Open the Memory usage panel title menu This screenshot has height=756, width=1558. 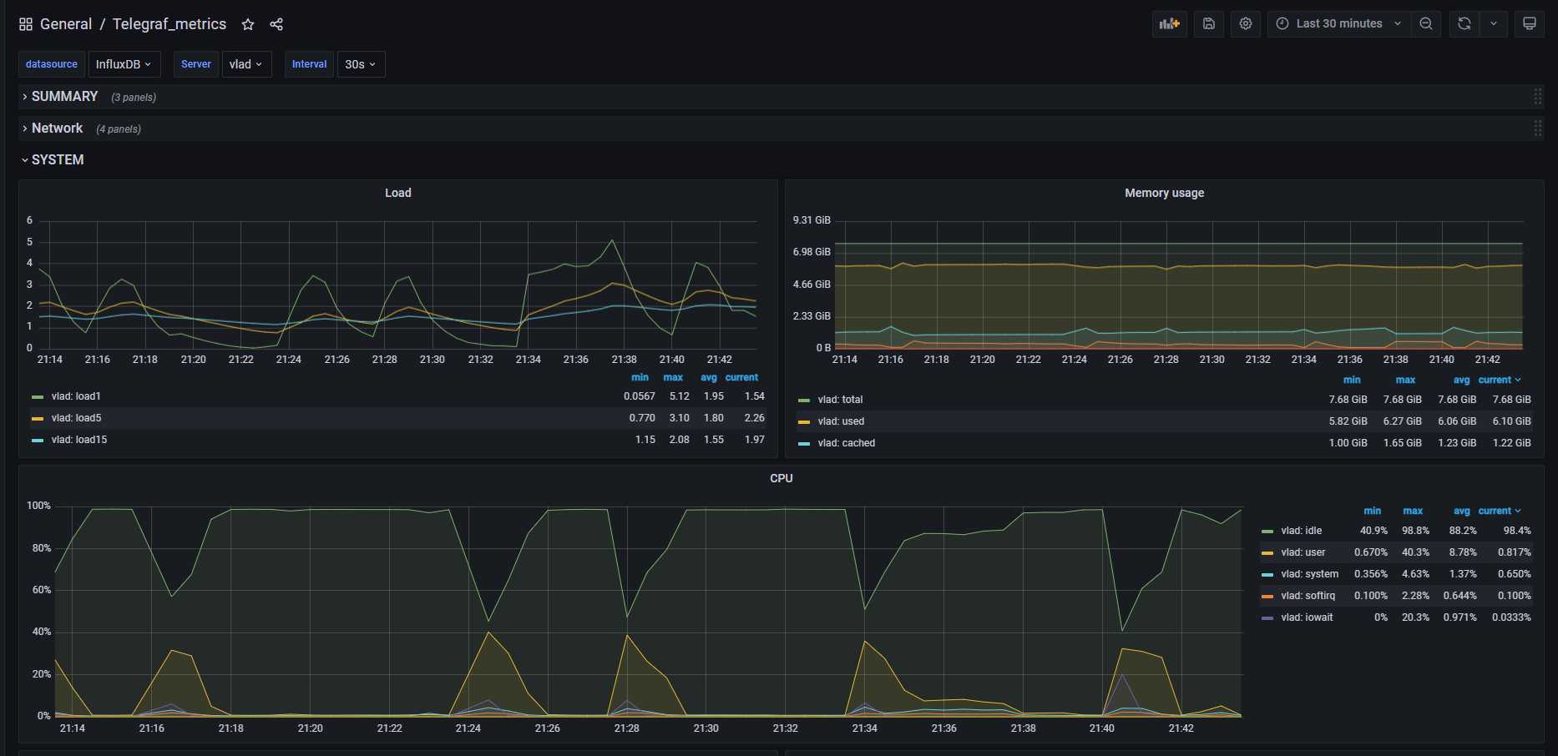point(1164,193)
